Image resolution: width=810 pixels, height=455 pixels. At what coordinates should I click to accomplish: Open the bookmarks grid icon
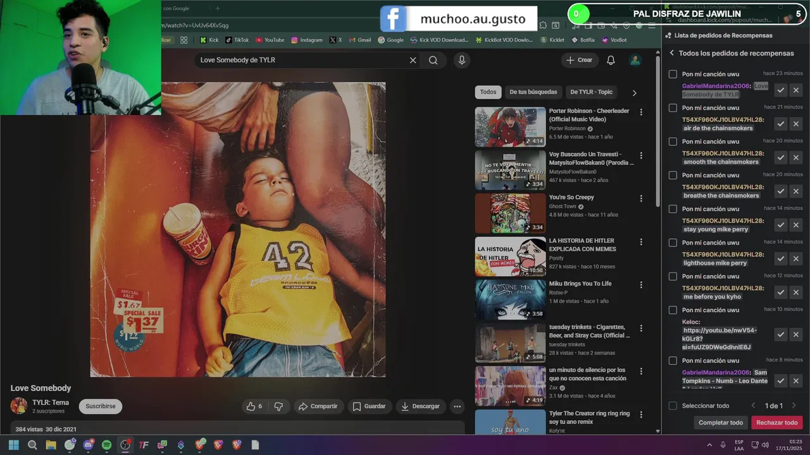click(x=184, y=40)
